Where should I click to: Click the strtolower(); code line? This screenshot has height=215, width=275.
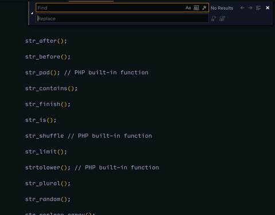click(48, 168)
